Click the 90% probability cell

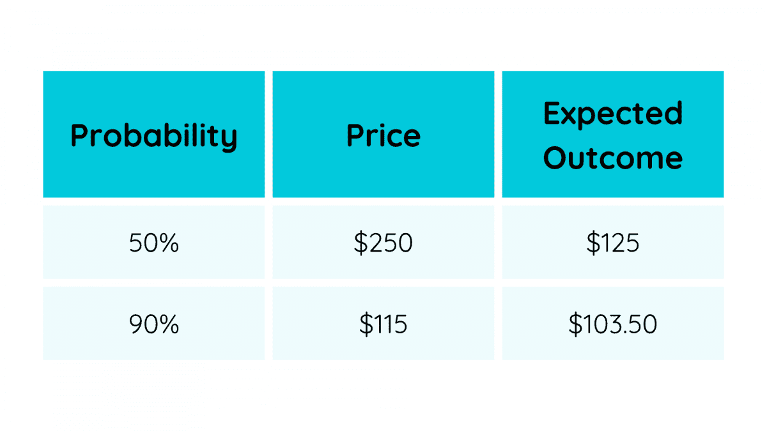click(x=153, y=324)
